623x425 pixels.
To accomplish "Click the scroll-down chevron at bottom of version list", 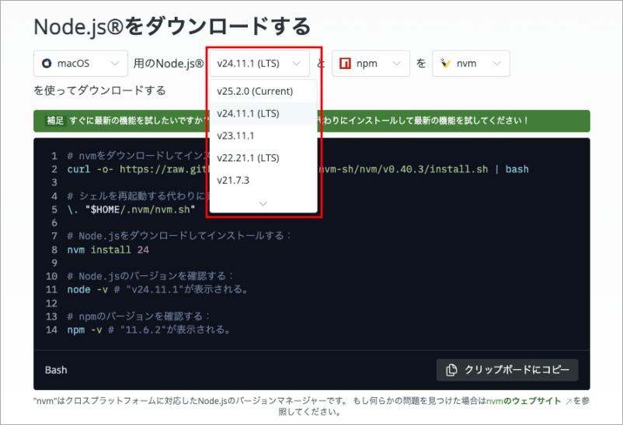I will point(263,203).
